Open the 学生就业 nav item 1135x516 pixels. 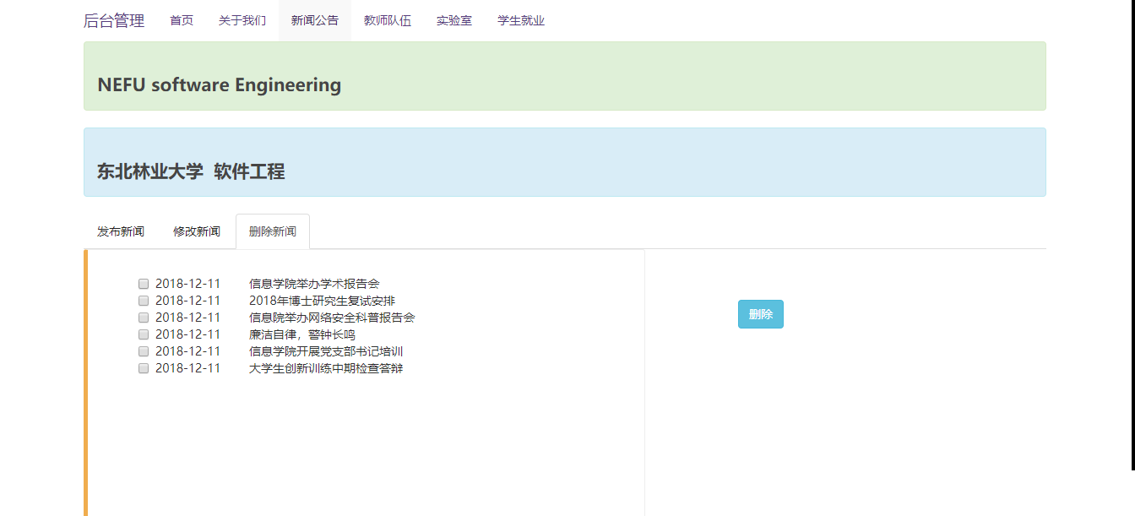[x=521, y=21]
